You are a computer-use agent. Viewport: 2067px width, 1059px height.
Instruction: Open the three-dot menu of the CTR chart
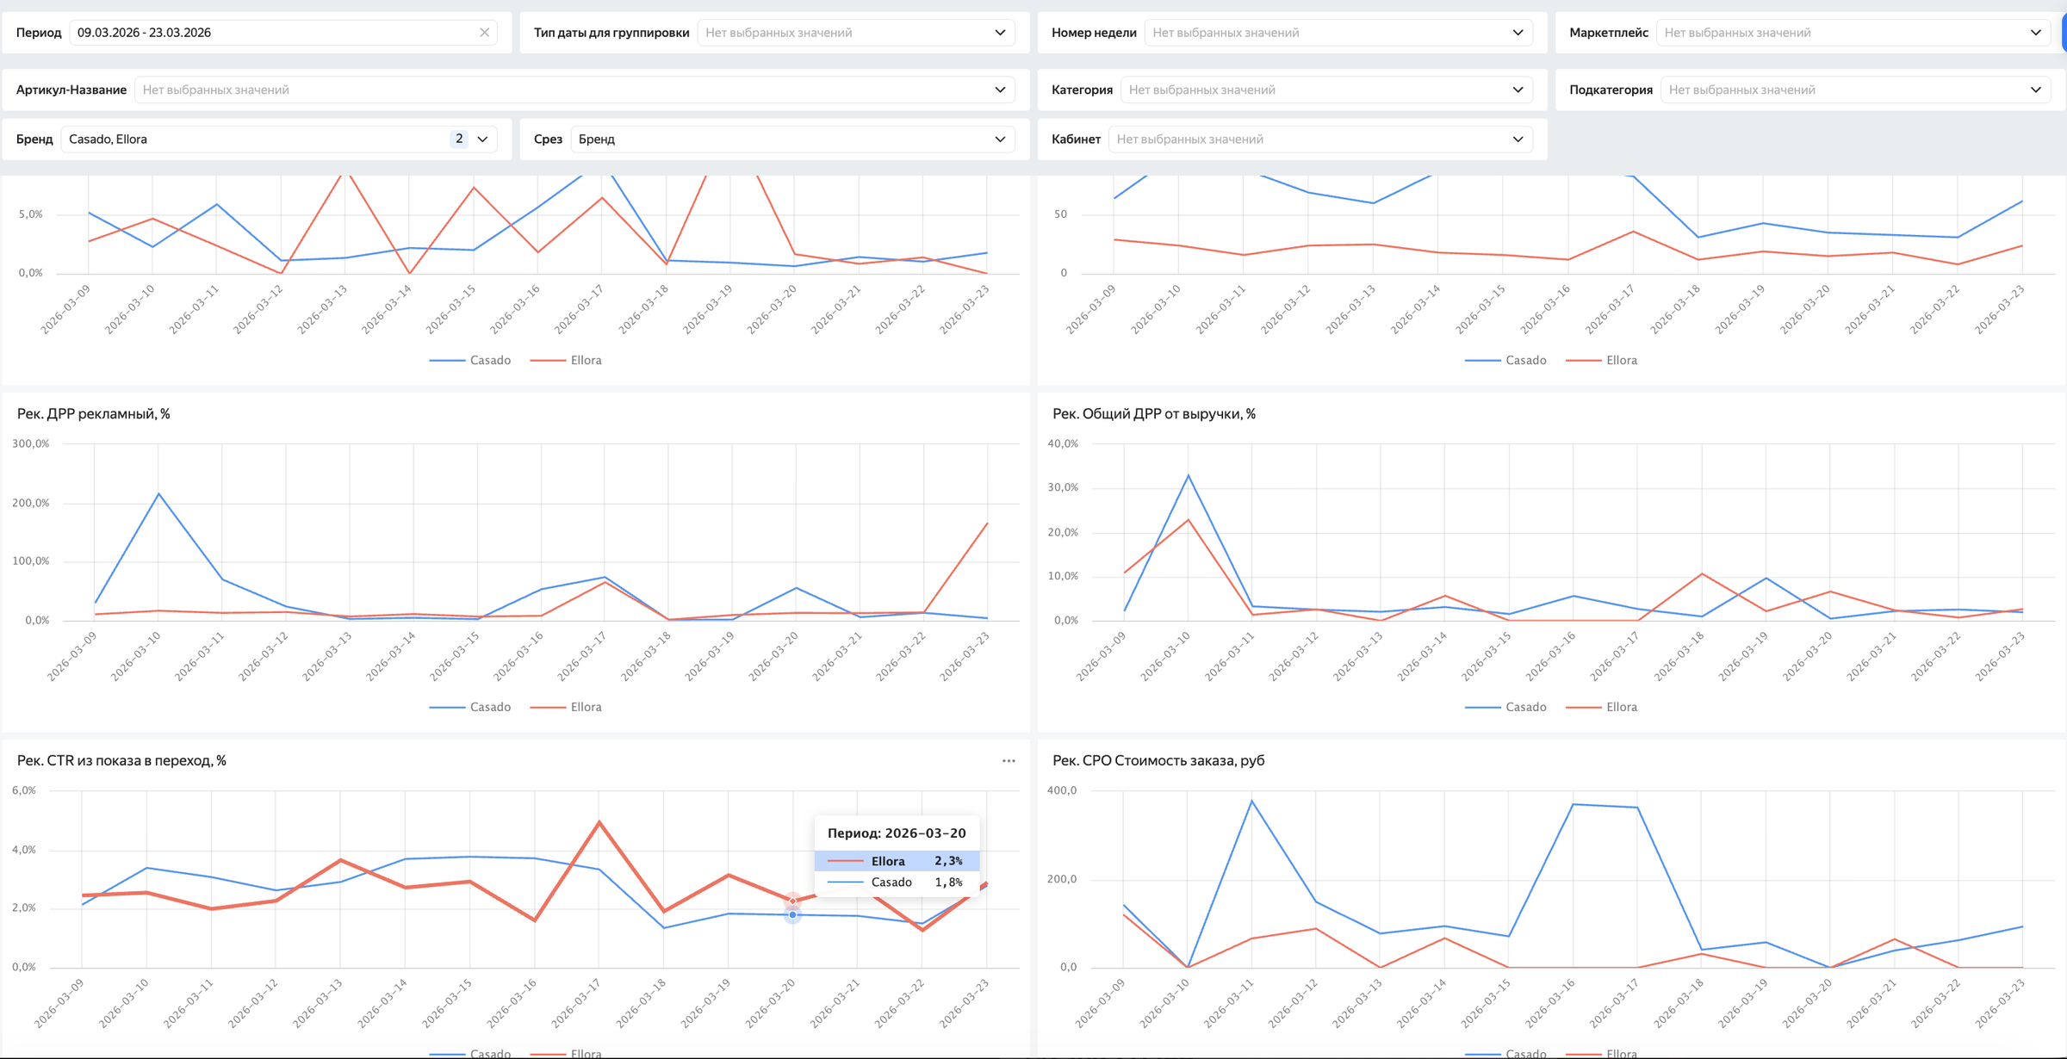pos(1009,761)
